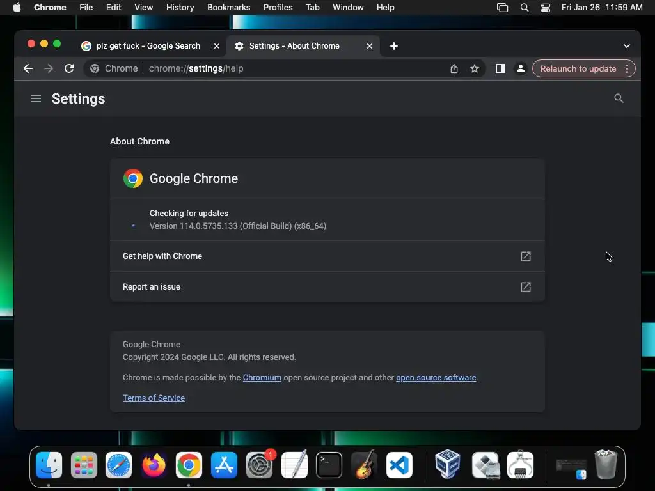Click the external link icon for Get help

[526, 256]
